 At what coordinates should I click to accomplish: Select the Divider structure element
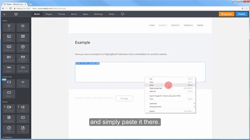[x=23, y=84]
